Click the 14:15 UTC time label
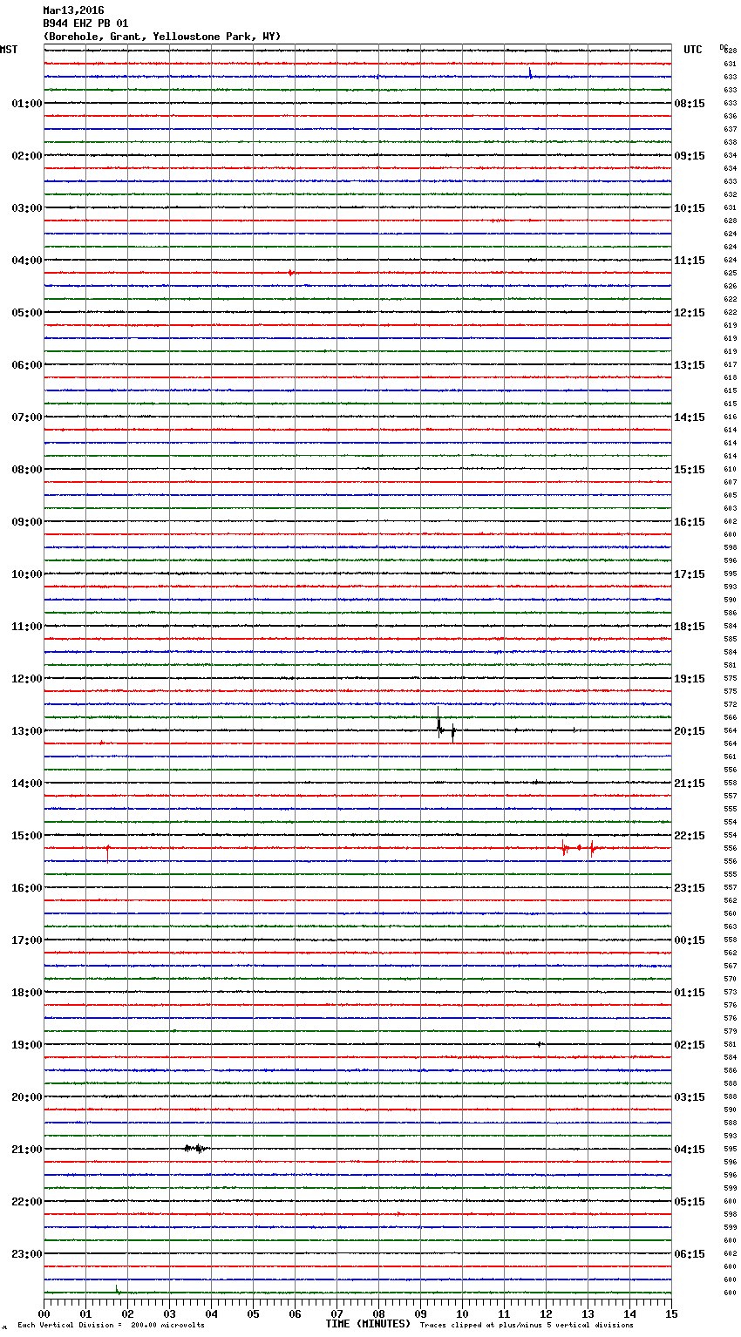741x1337 pixels. tap(690, 417)
